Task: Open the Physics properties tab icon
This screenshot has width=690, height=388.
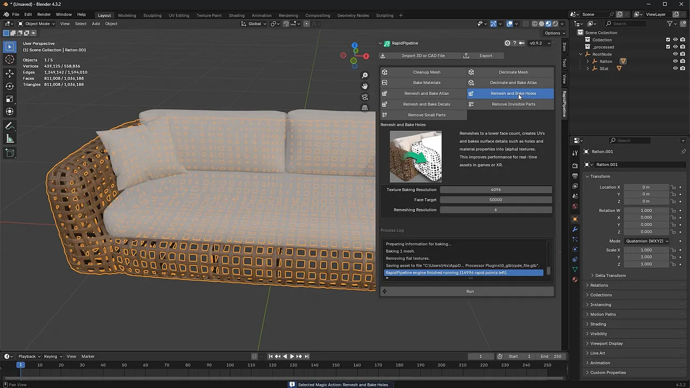Action: (x=575, y=250)
